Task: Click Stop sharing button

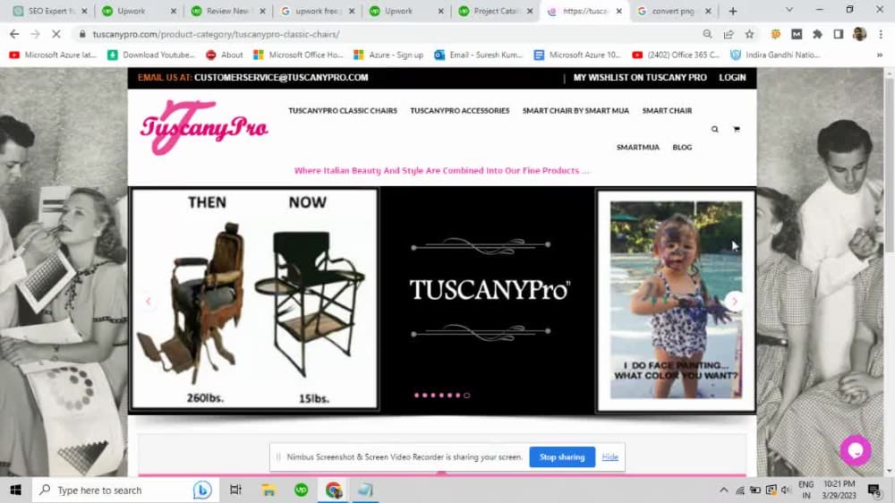Action: [562, 456]
